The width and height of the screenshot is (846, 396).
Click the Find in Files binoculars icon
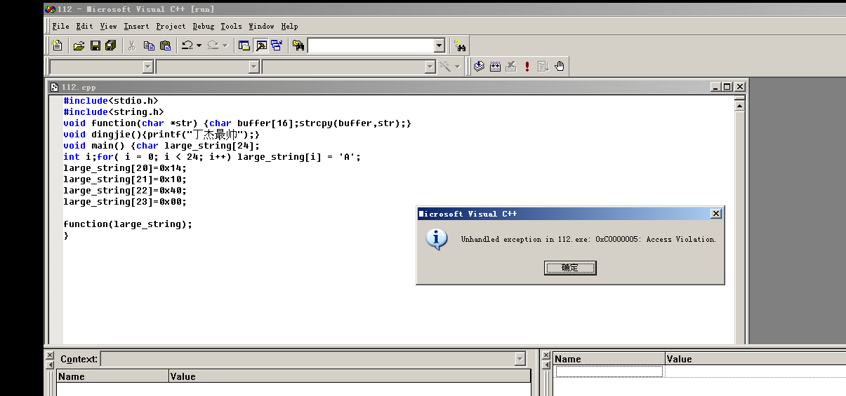(x=298, y=46)
